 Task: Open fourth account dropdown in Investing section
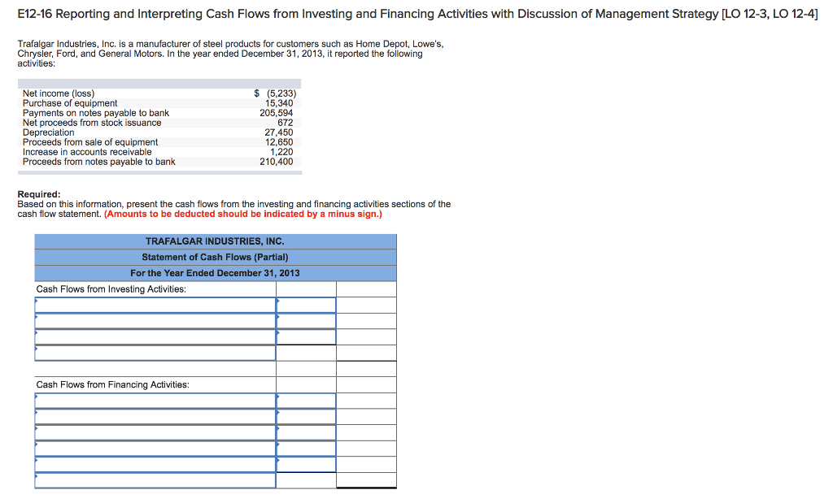(155, 353)
